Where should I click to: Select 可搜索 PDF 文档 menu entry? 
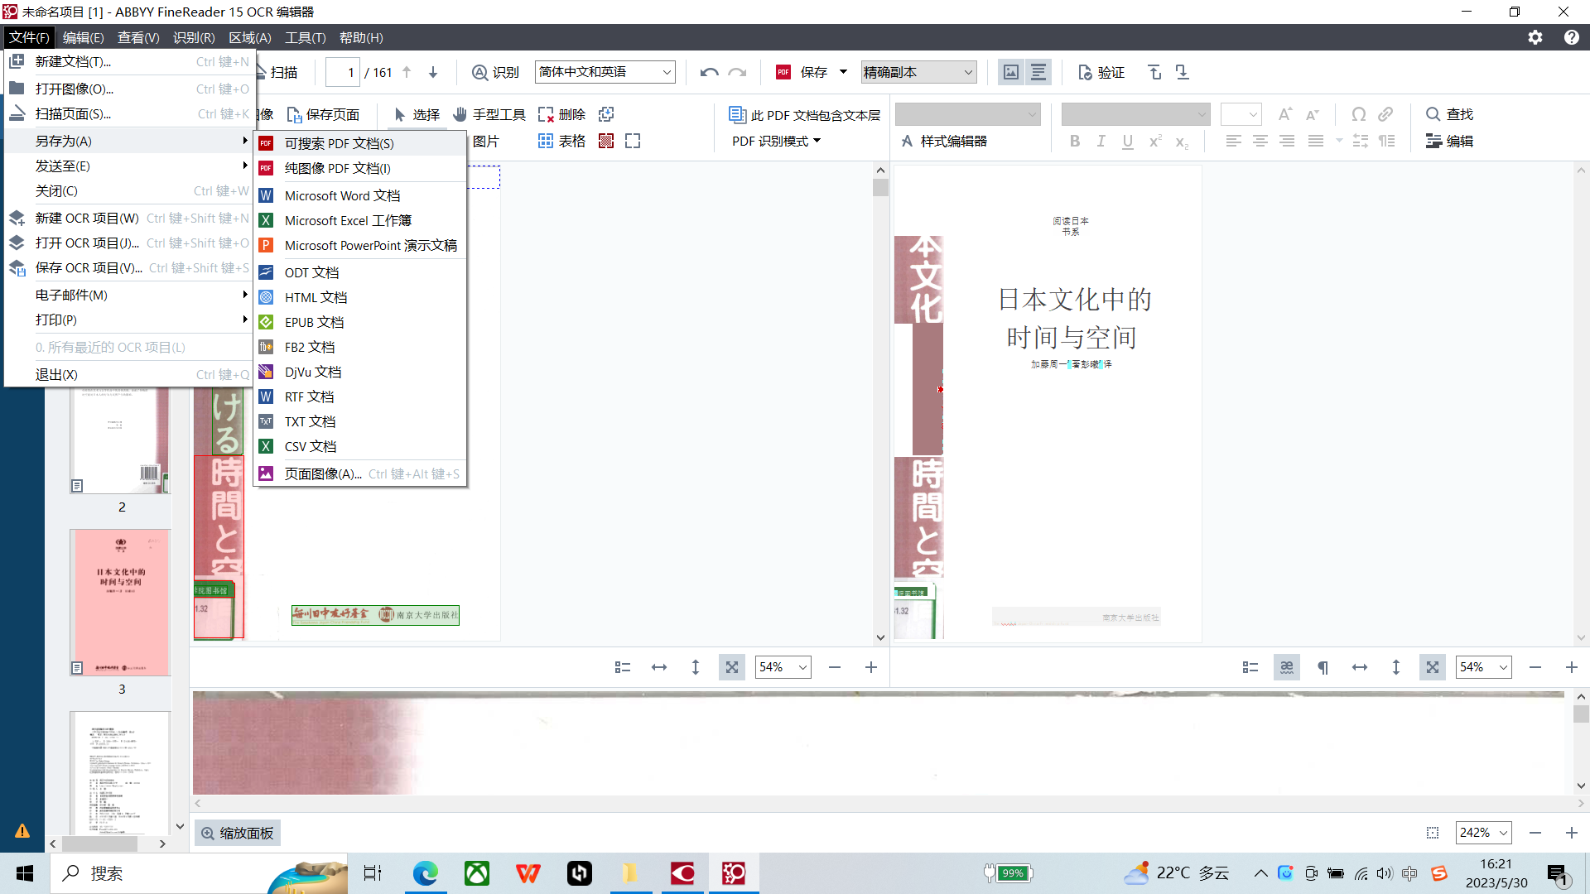pos(339,143)
